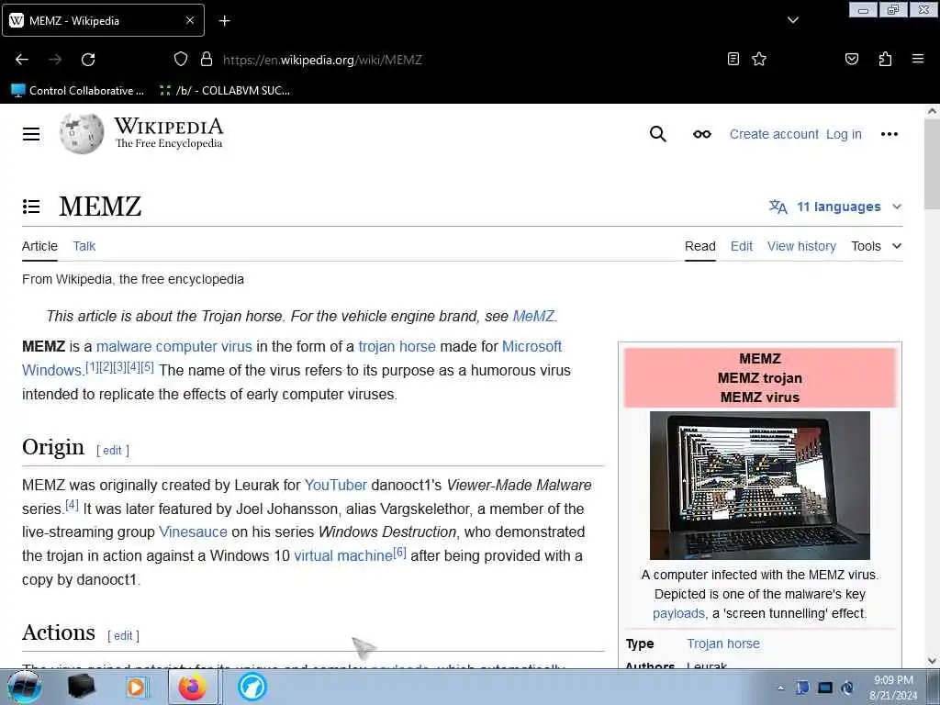This screenshot has width=940, height=705.
Task: Open the appearance glasses icon
Action: 702,134
